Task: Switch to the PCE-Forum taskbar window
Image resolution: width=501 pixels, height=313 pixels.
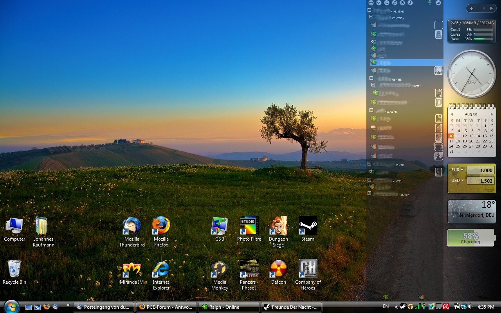Action: [166, 307]
